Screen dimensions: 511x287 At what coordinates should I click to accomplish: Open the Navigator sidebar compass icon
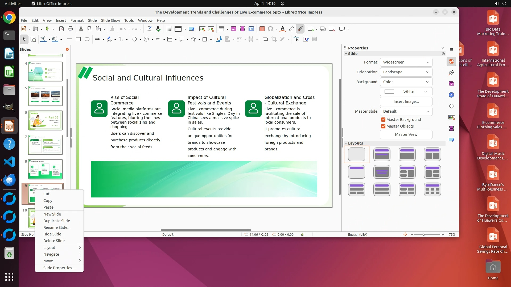pyautogui.click(x=451, y=95)
